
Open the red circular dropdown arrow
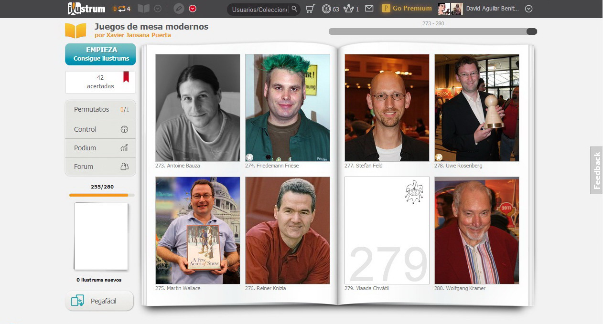pos(193,9)
